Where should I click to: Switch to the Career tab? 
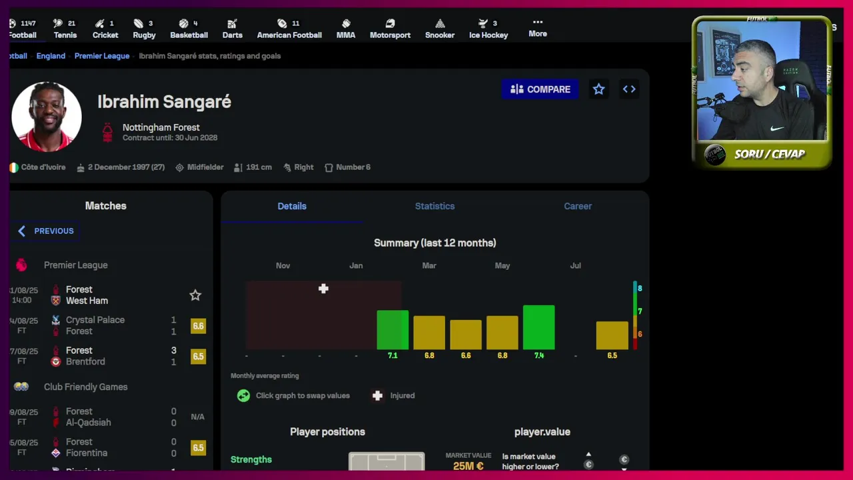(x=578, y=206)
